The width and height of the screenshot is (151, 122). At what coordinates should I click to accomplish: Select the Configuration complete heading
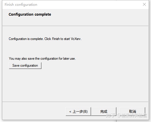tap(30, 14)
